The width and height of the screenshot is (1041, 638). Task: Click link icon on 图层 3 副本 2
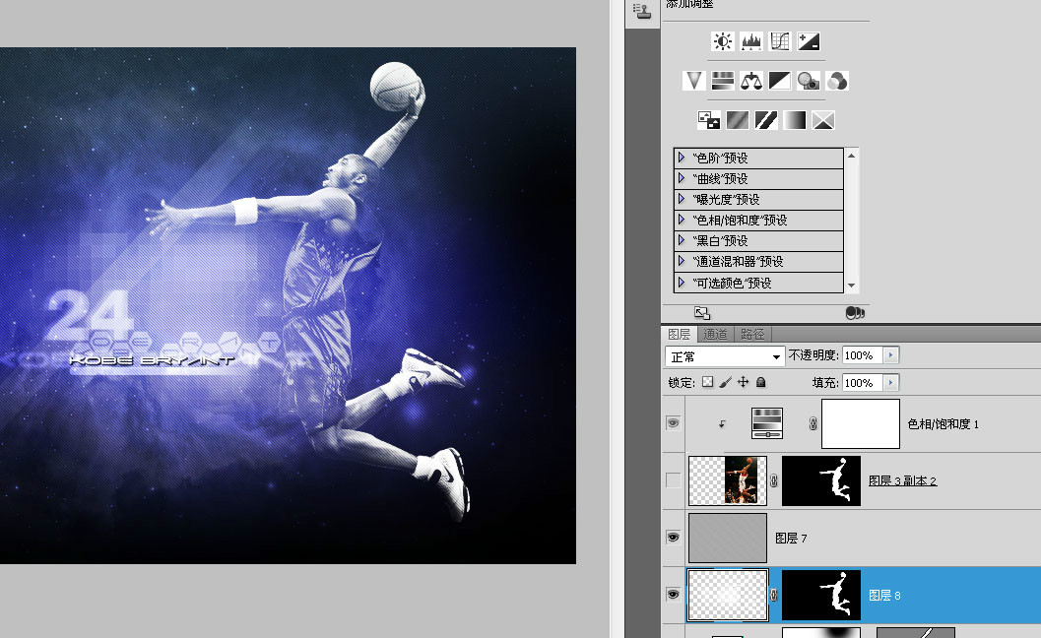(x=773, y=480)
